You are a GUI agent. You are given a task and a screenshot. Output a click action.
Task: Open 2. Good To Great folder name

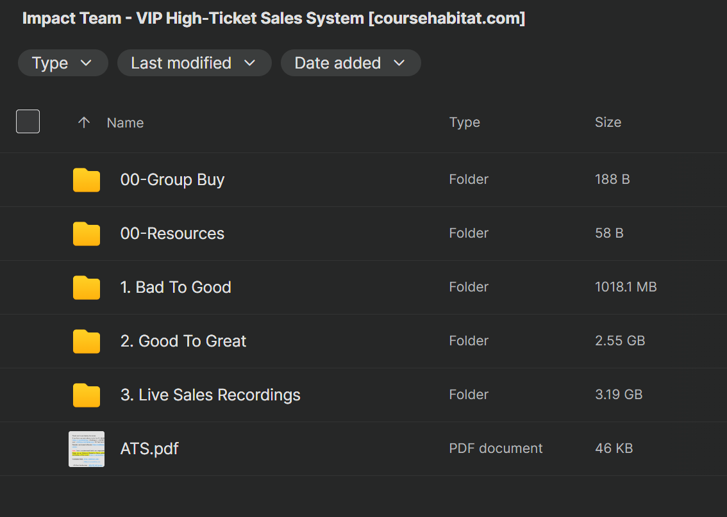click(183, 341)
